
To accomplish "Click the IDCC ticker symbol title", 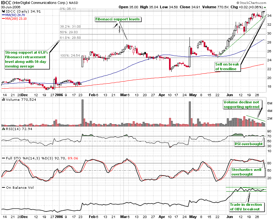I will pyautogui.click(x=6, y=3).
